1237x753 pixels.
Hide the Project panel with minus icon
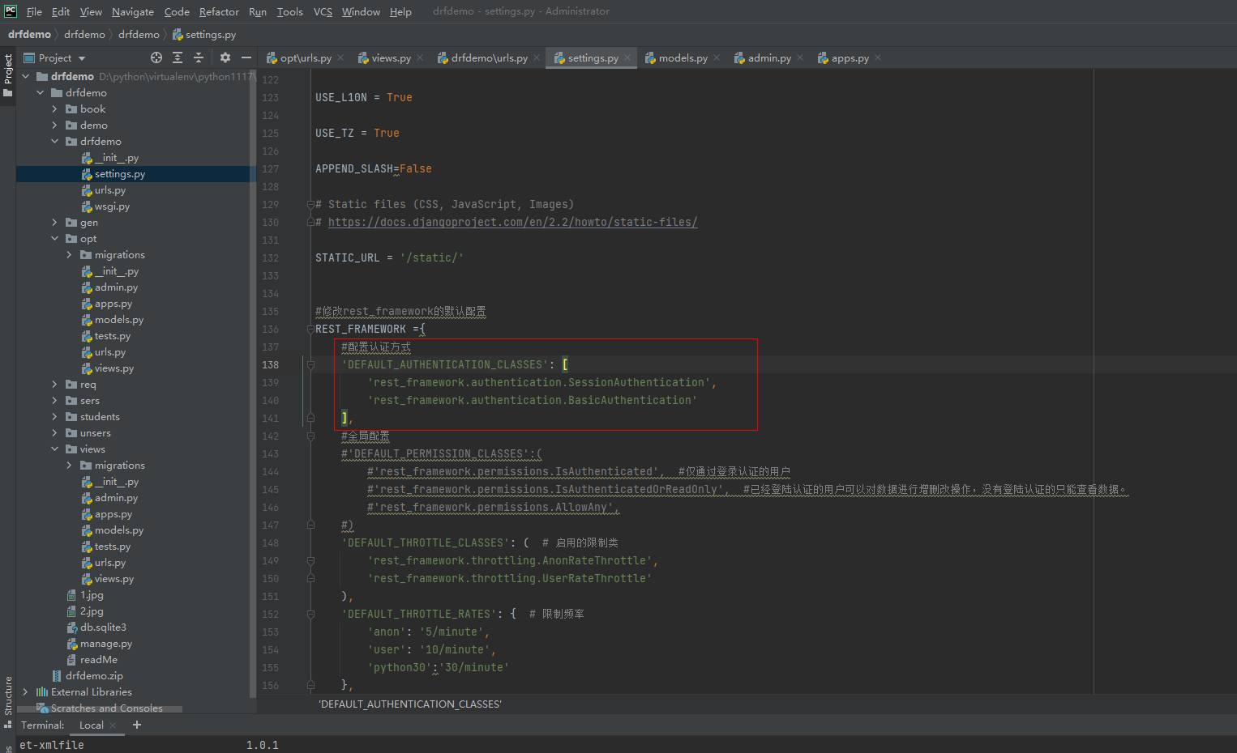click(246, 57)
